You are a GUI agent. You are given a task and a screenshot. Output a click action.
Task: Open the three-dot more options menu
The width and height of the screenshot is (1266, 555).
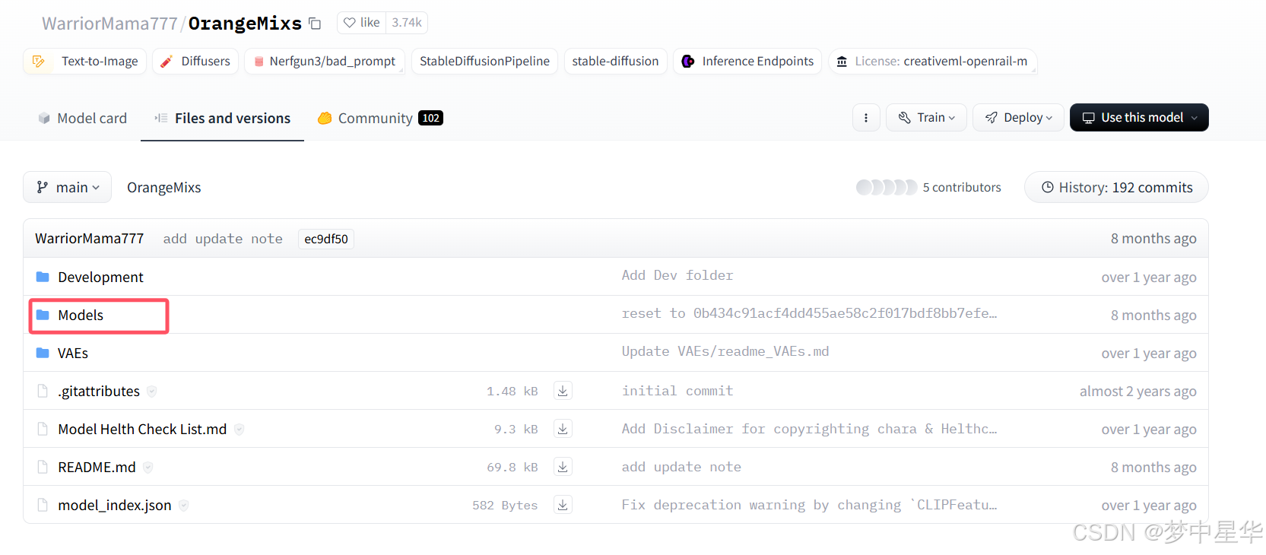(x=866, y=117)
